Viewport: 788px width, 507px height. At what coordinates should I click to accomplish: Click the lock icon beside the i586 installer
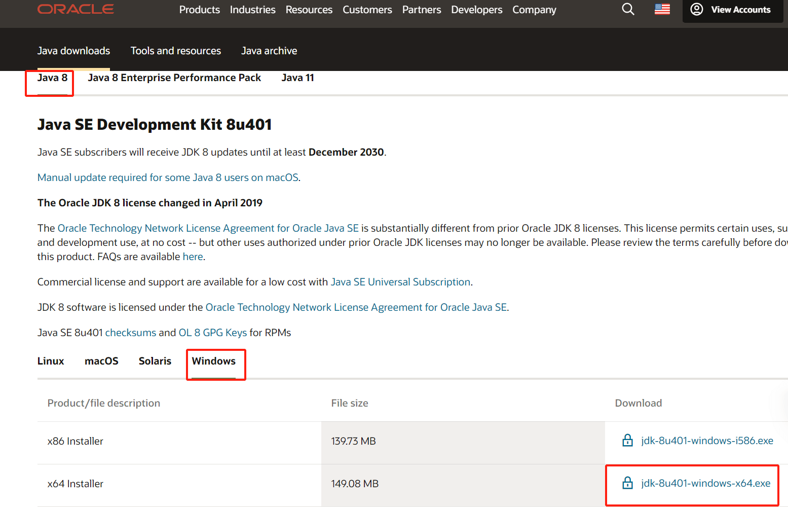point(627,441)
